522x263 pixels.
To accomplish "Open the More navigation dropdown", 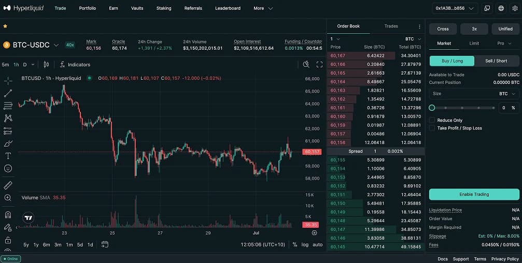I will pos(263,8).
